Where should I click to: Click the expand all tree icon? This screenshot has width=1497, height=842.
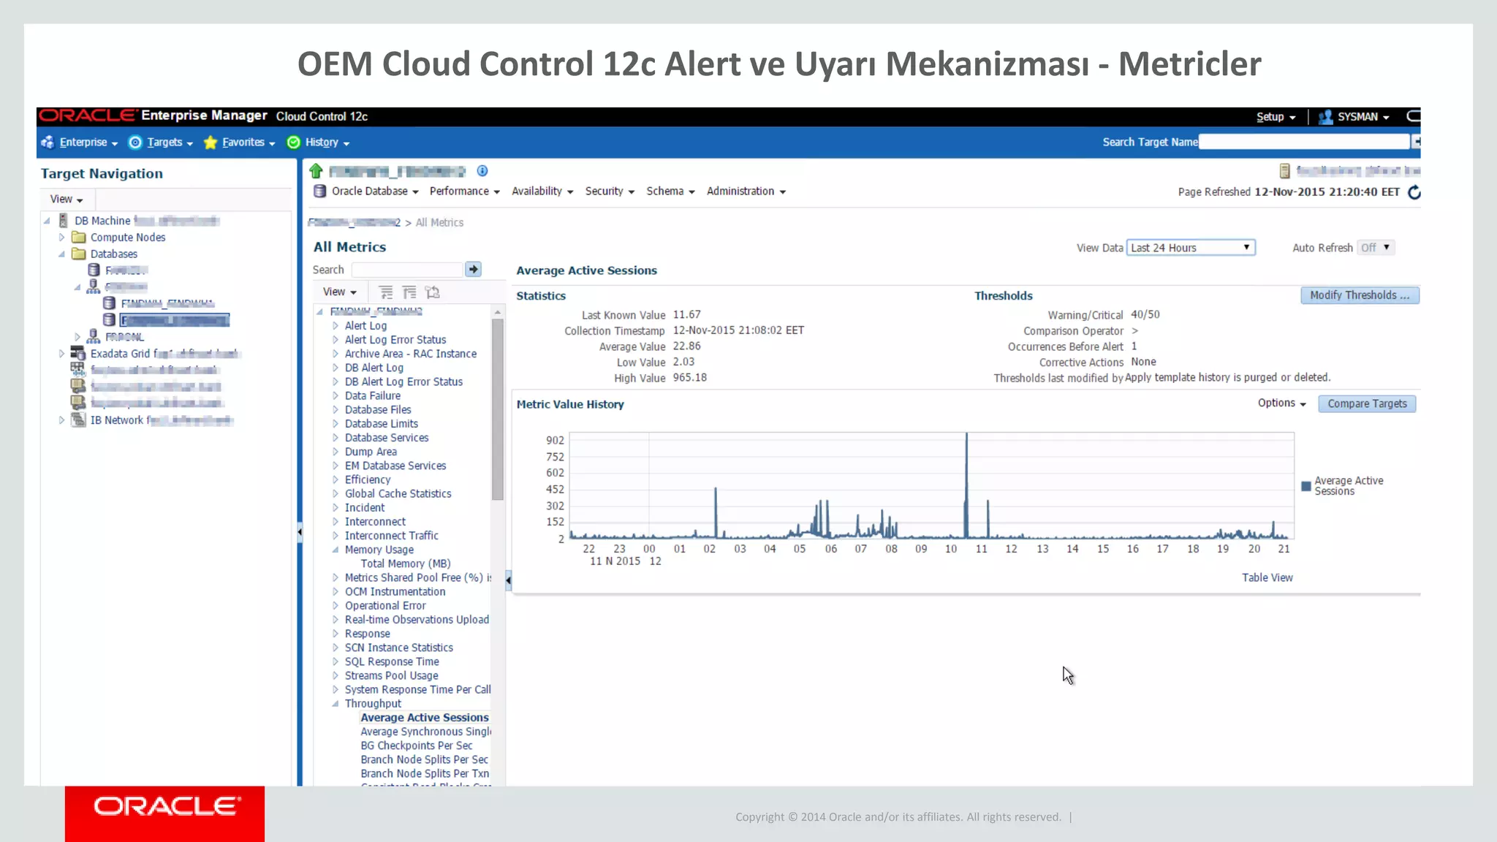click(386, 292)
